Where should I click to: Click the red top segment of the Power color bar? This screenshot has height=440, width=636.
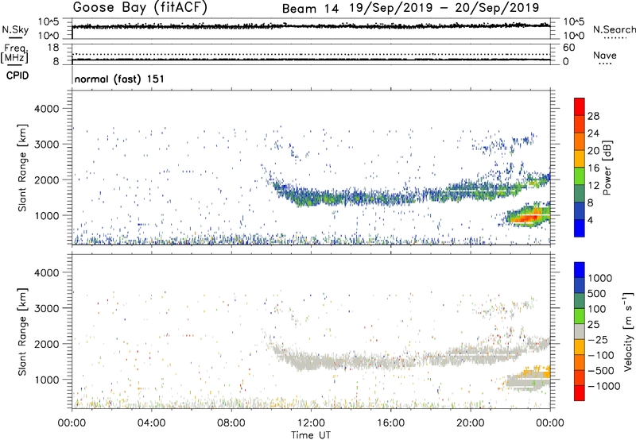[x=580, y=106]
